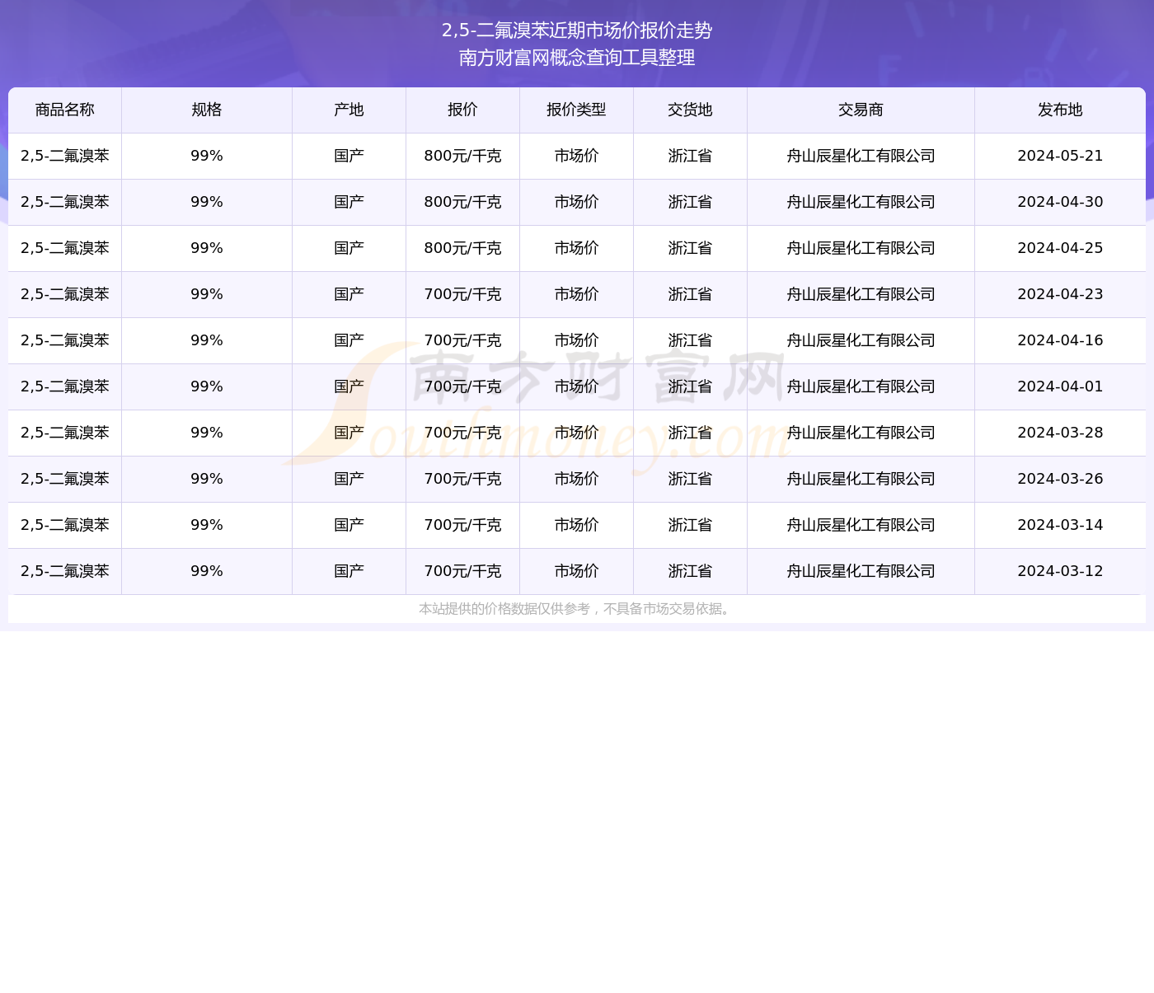Image resolution: width=1154 pixels, height=993 pixels.
Task: Click the subtitle 南方财富网概念查询工具整理
Action: coord(577,58)
